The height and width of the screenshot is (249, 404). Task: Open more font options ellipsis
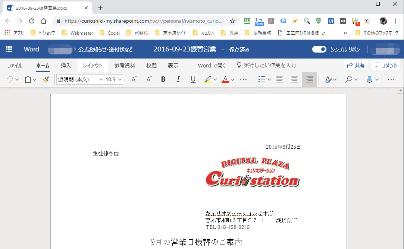[244, 79]
